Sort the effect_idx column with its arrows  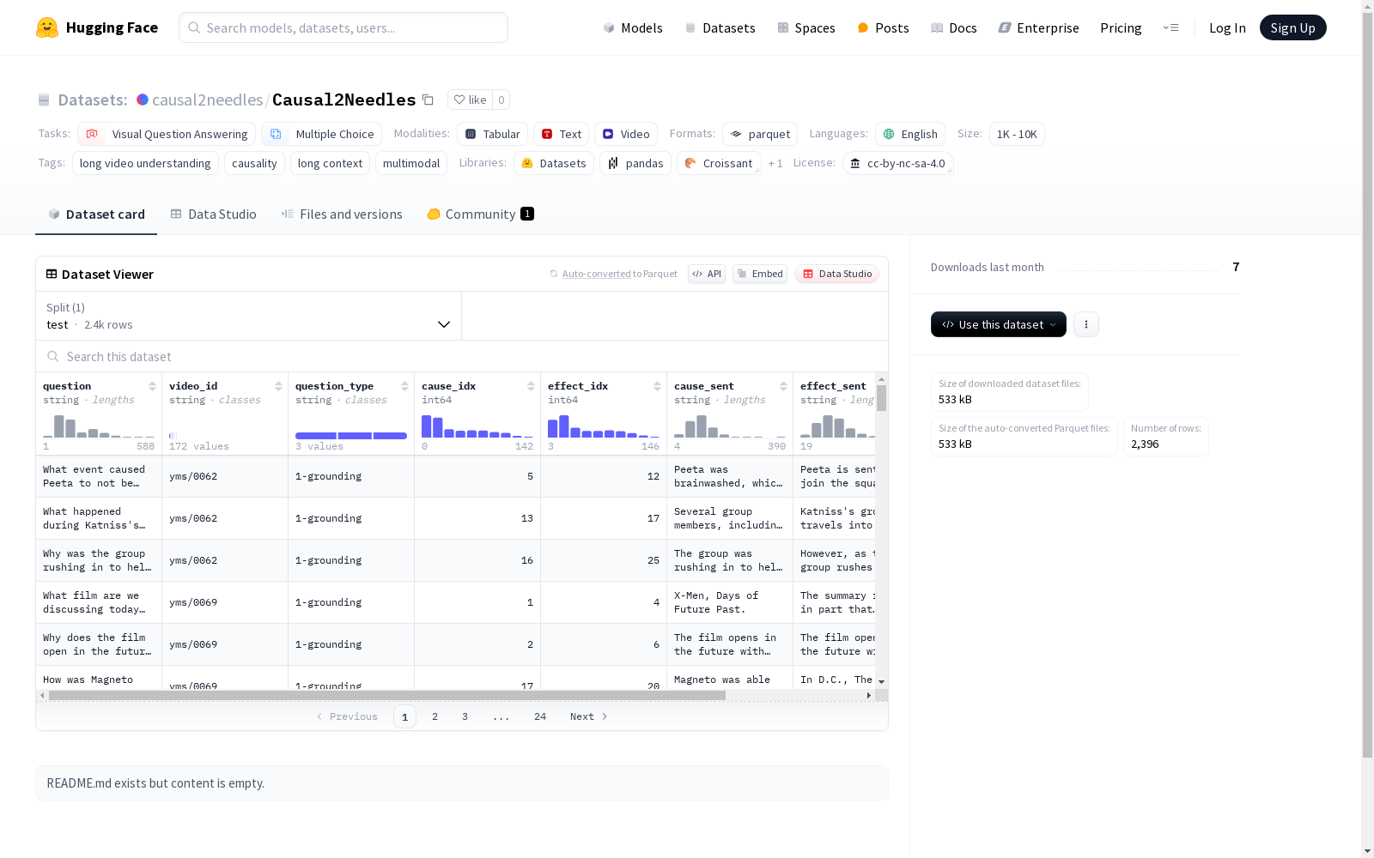[657, 386]
